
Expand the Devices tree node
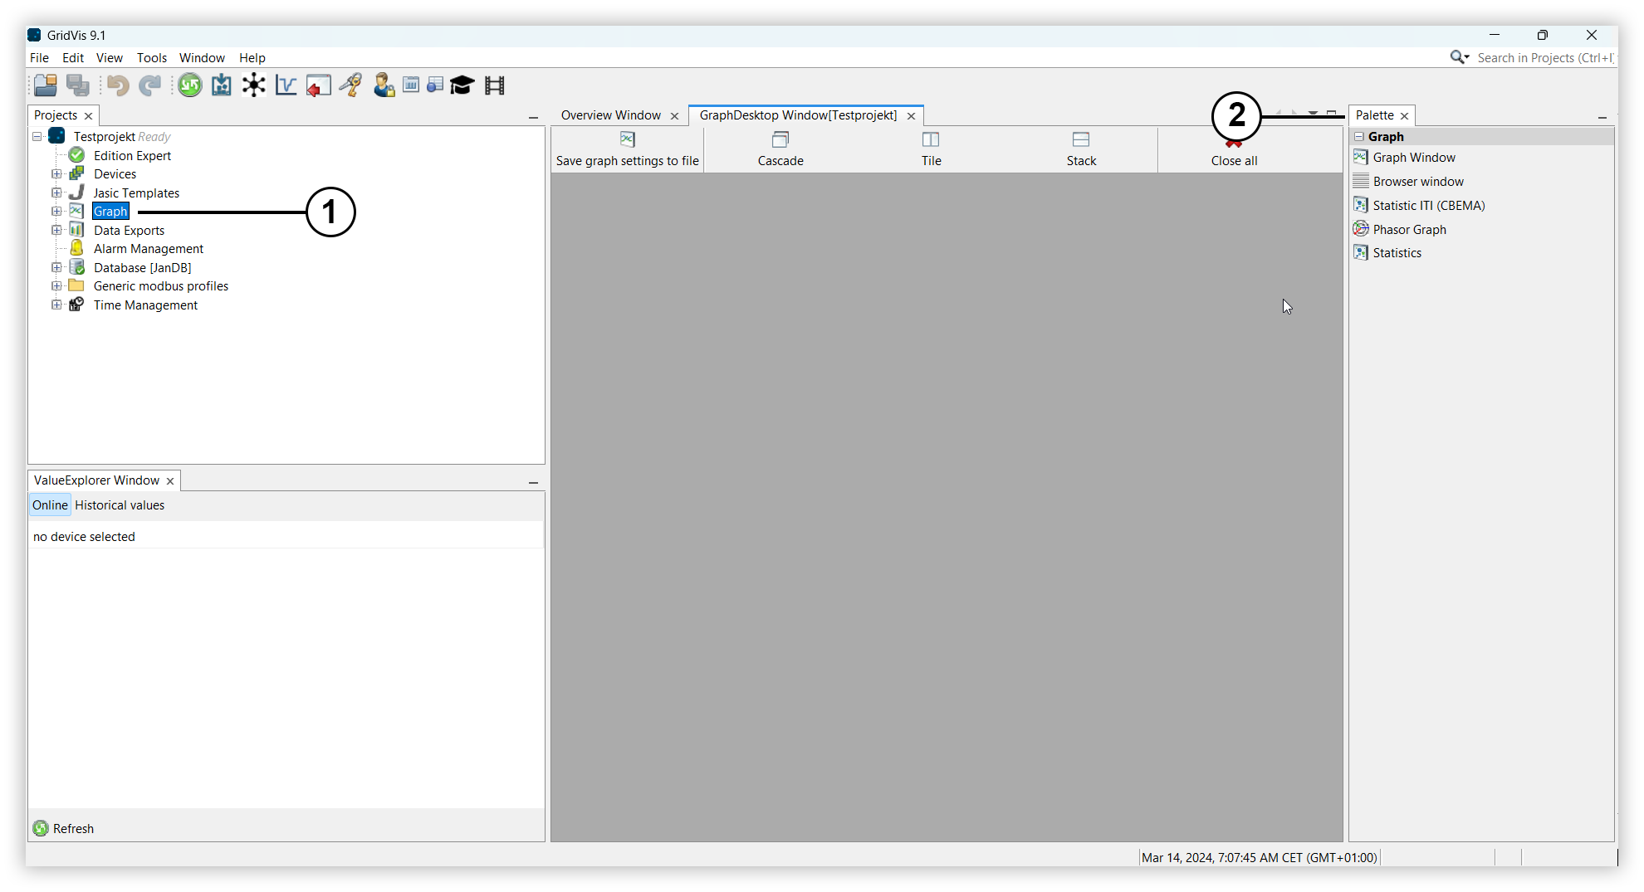tap(56, 174)
